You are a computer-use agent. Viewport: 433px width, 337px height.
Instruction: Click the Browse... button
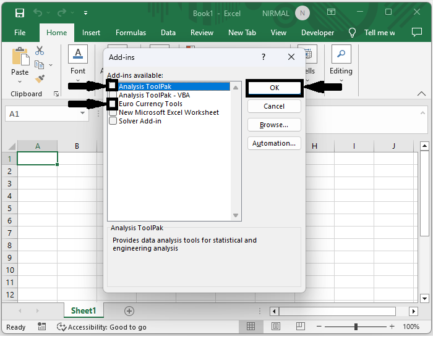(x=274, y=125)
